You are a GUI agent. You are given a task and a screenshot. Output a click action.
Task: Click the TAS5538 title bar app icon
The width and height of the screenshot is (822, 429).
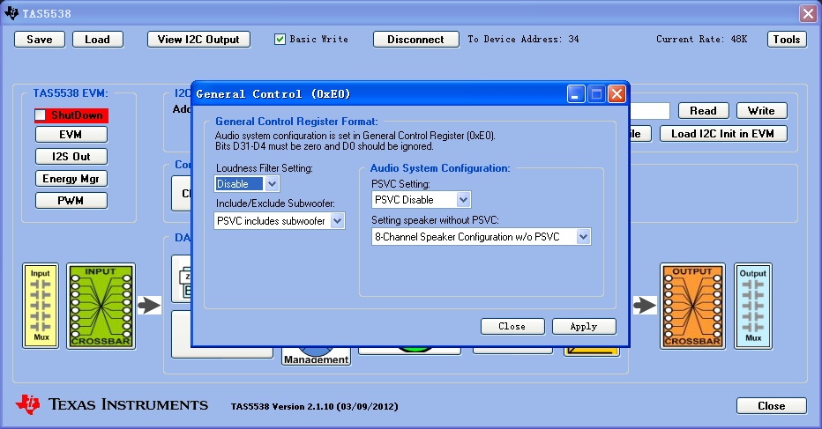click(11, 12)
